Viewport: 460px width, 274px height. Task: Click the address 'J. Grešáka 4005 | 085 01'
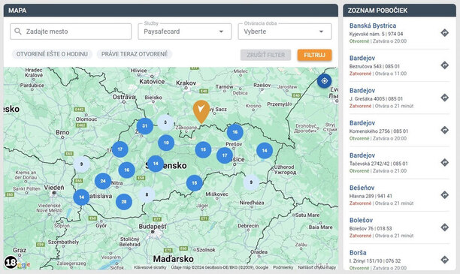click(376, 99)
